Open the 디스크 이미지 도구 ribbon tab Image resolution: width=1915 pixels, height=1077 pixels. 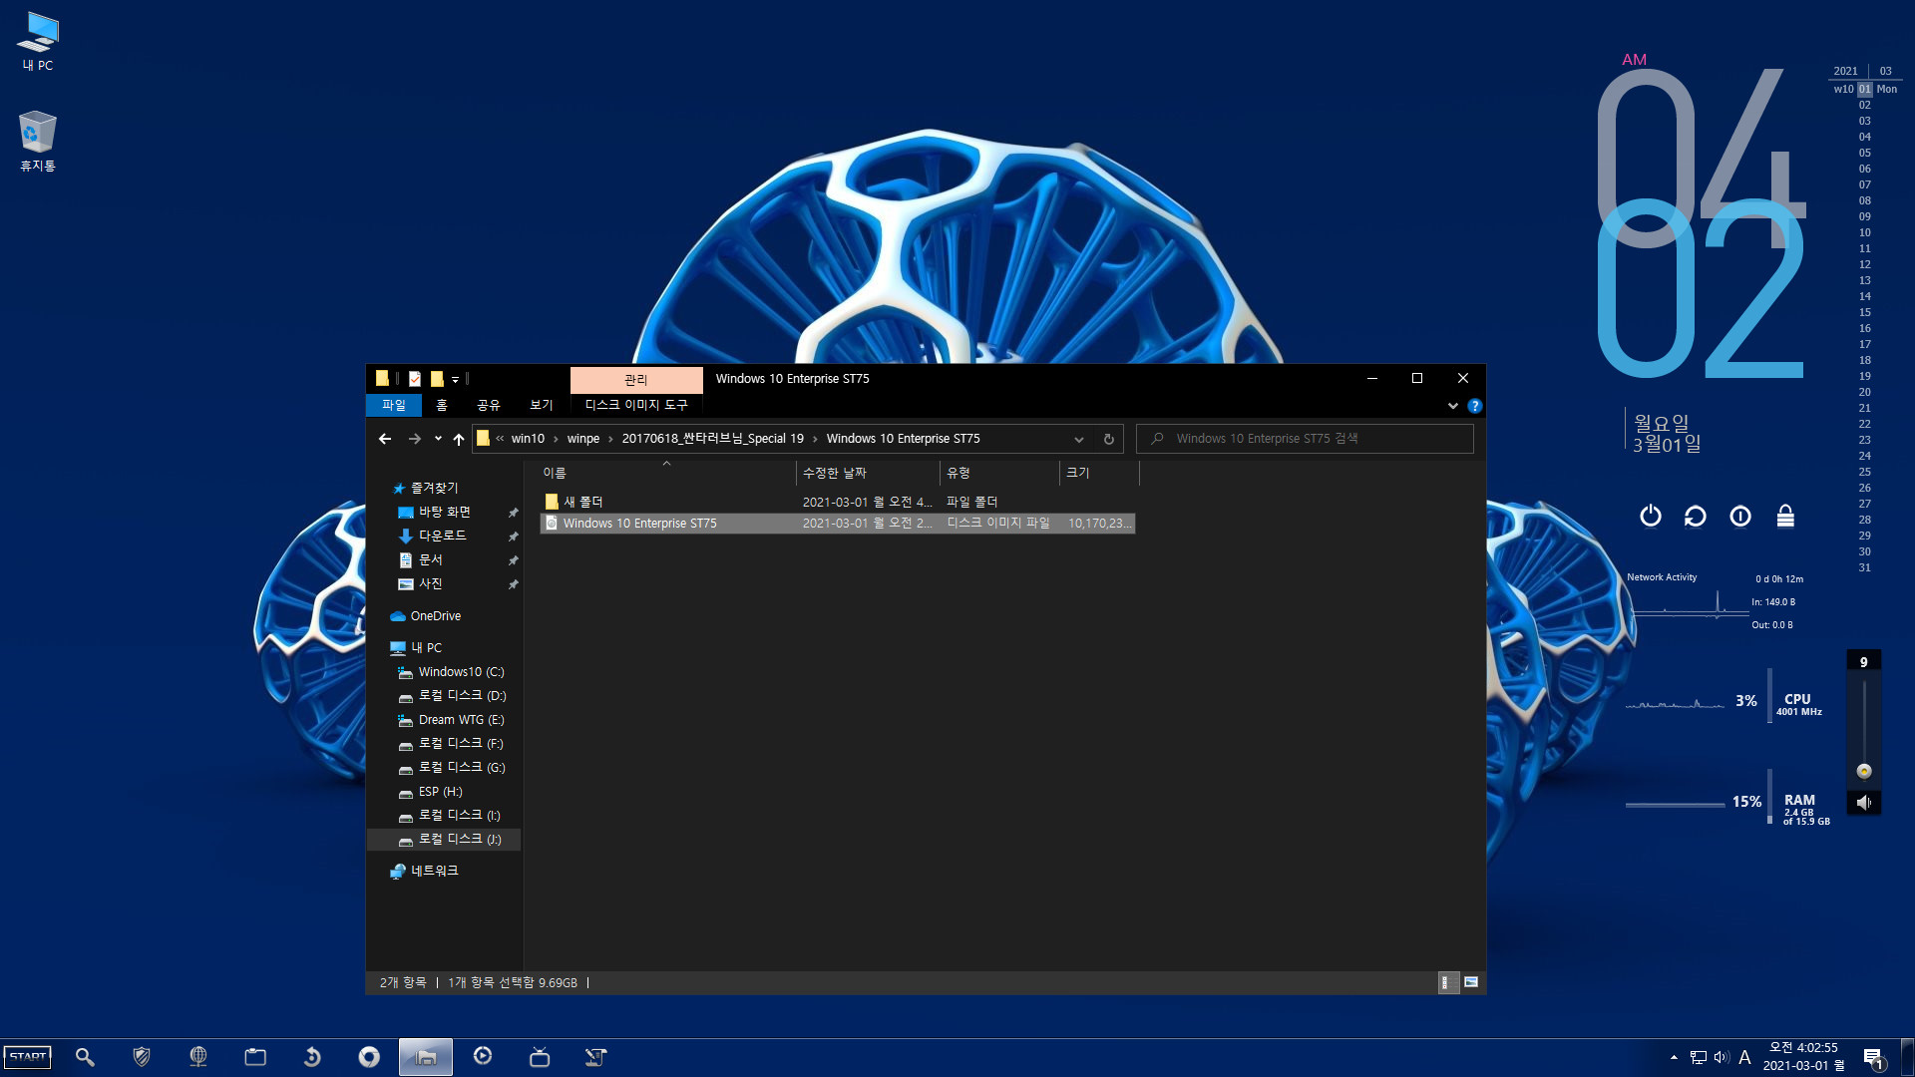636,405
